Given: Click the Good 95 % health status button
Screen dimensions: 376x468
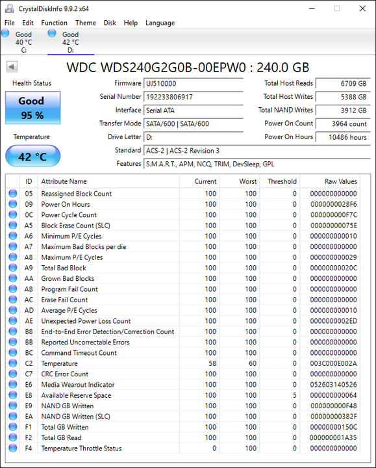Looking at the screenshot, I should [33, 108].
